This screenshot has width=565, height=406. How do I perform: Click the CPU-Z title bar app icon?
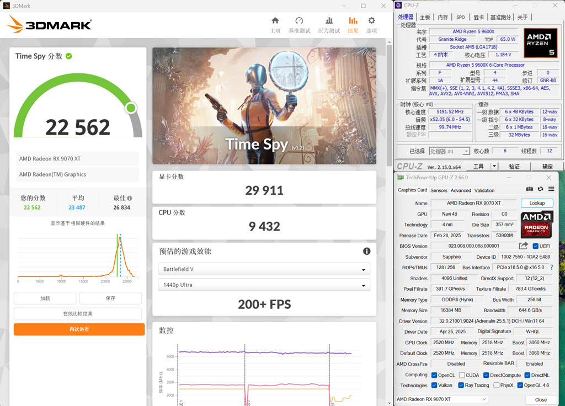click(398, 5)
